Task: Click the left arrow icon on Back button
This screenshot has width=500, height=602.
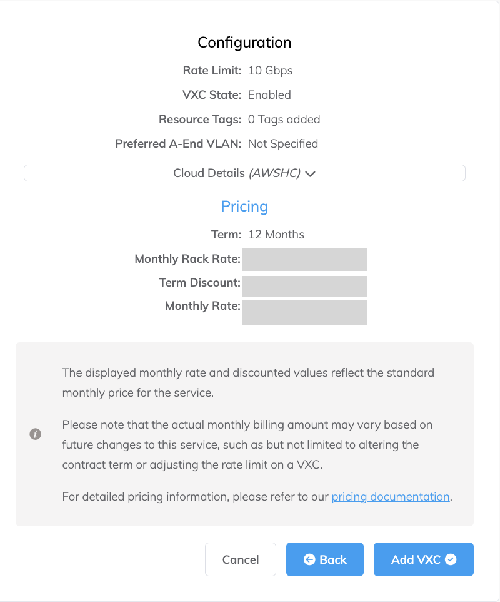Action: [309, 559]
